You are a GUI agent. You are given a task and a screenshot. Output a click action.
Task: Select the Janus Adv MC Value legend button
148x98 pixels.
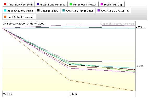[19, 10]
